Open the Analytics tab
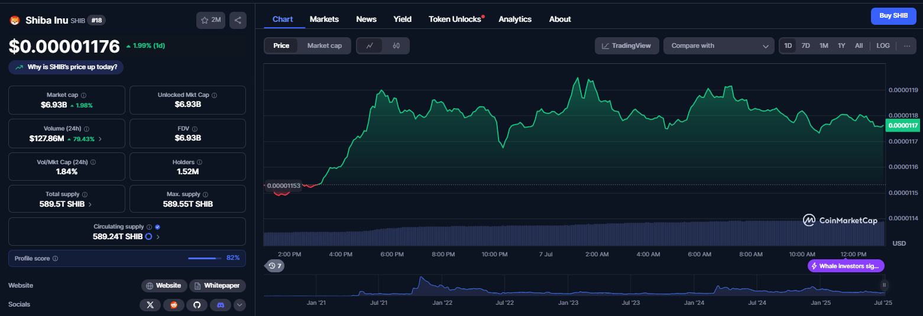 (515, 19)
